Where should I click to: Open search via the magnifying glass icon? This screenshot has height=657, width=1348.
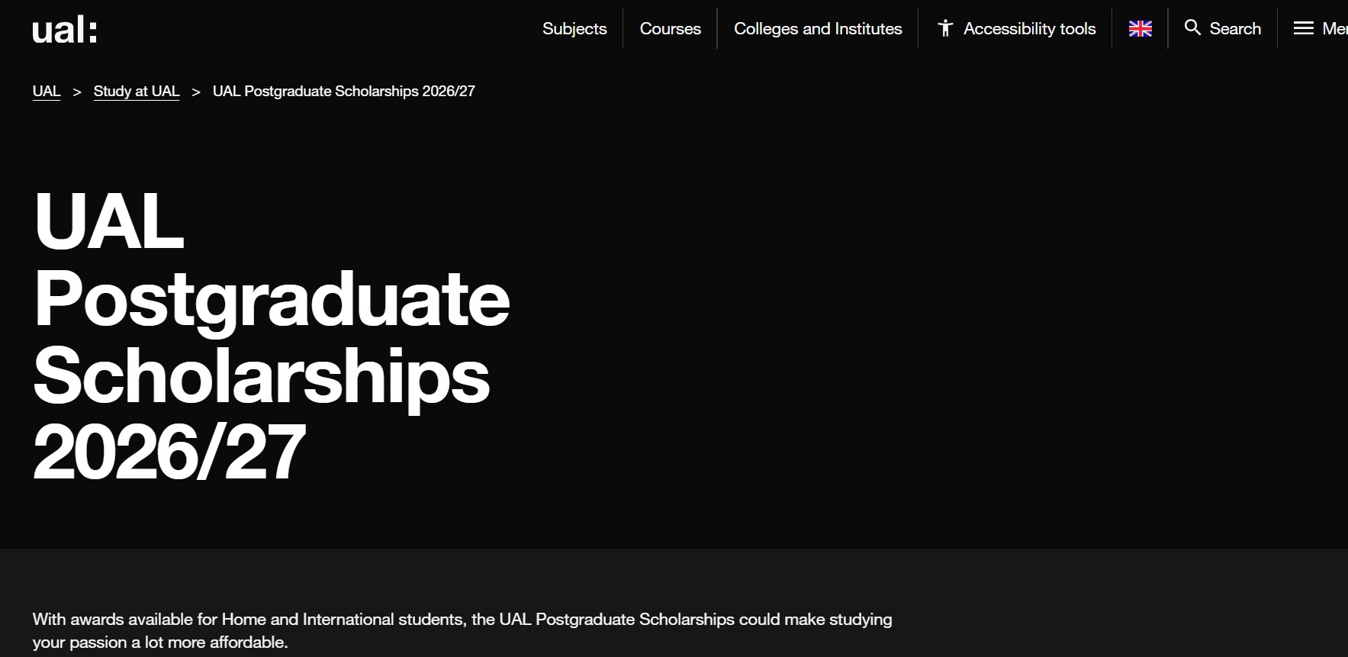click(x=1193, y=27)
